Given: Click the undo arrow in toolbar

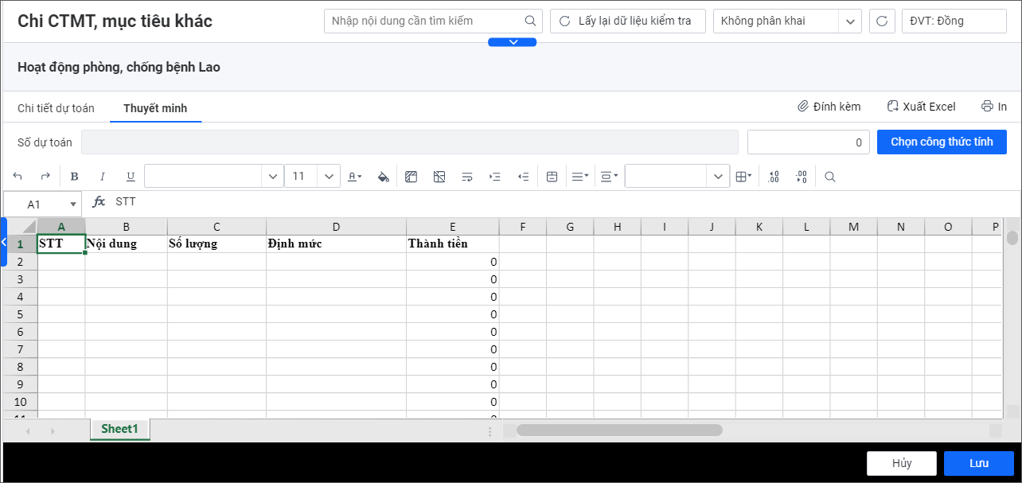Looking at the screenshot, I should click(18, 177).
